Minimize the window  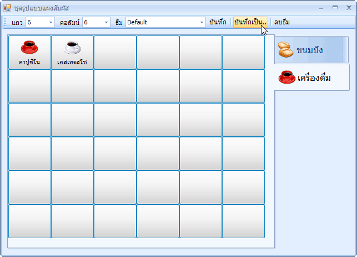[321, 8]
